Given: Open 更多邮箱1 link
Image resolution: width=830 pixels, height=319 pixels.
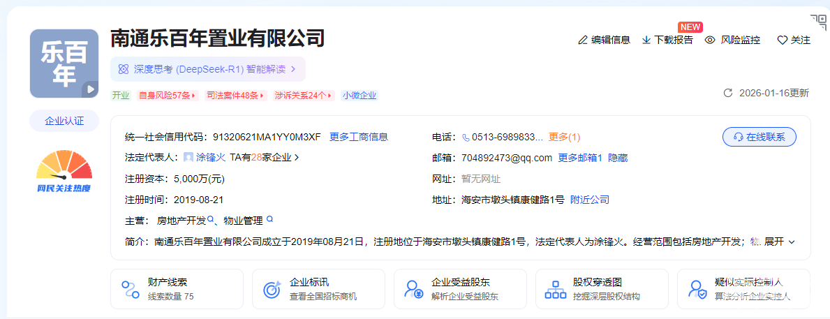Looking at the screenshot, I should [581, 158].
